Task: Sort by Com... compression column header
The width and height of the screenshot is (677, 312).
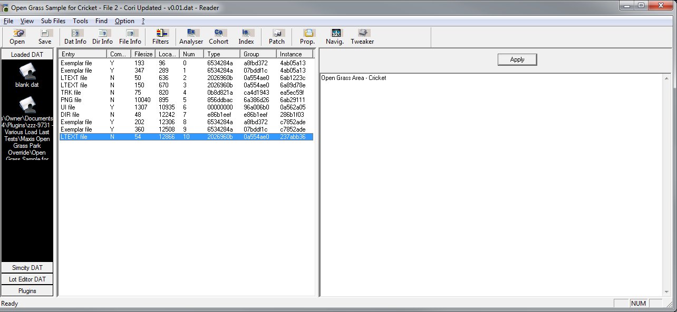Action: [x=119, y=54]
